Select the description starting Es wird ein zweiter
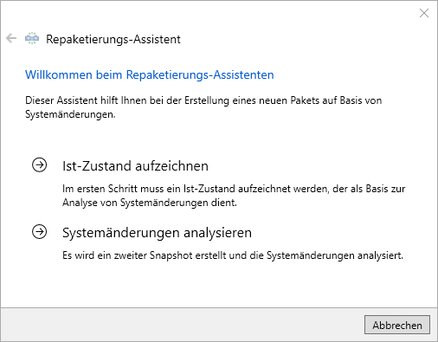Viewport: 438px width, 342px height. (233, 255)
